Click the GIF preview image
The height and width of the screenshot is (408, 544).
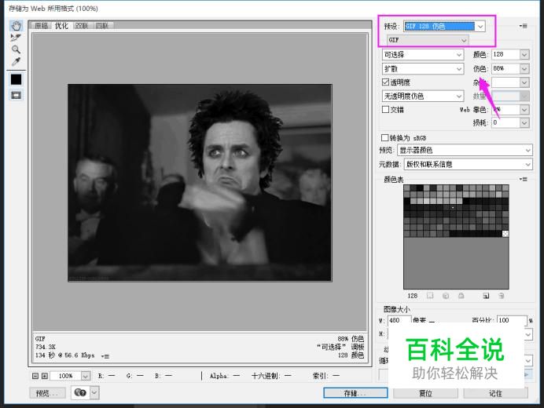200,183
